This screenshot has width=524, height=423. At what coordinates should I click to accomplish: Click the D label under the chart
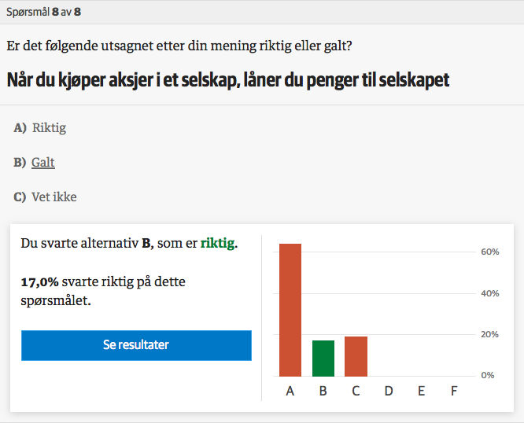click(389, 391)
